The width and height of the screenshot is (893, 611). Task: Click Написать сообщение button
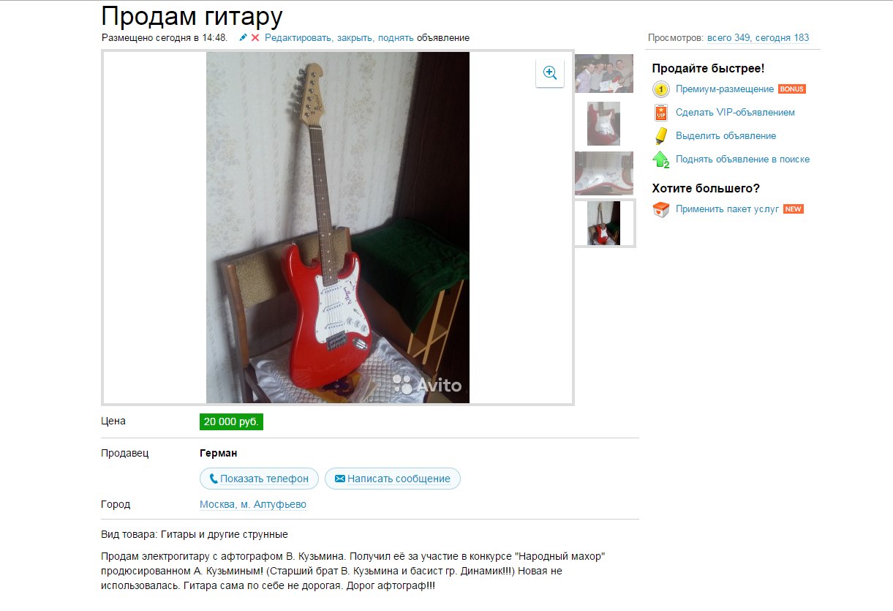click(393, 479)
